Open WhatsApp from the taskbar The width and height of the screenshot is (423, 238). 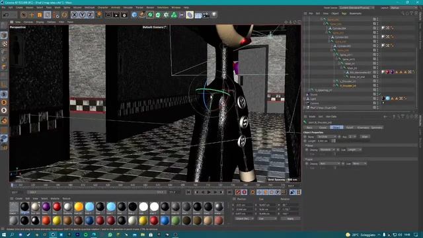110,235
